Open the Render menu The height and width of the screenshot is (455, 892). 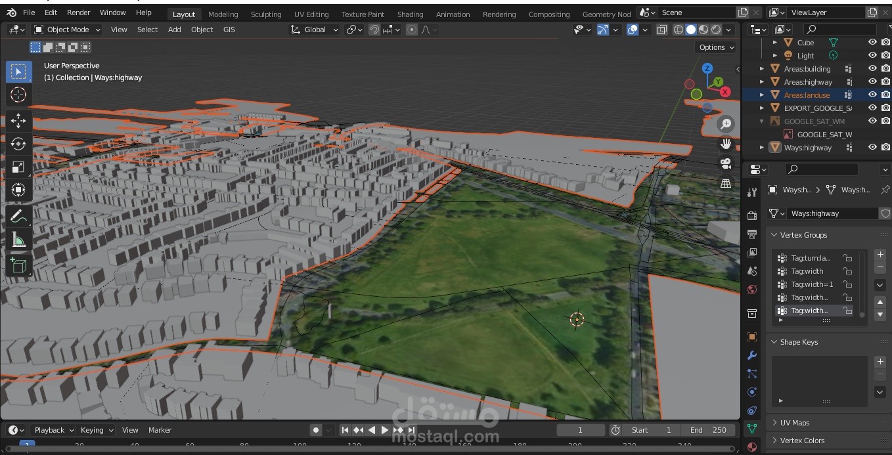click(x=78, y=12)
